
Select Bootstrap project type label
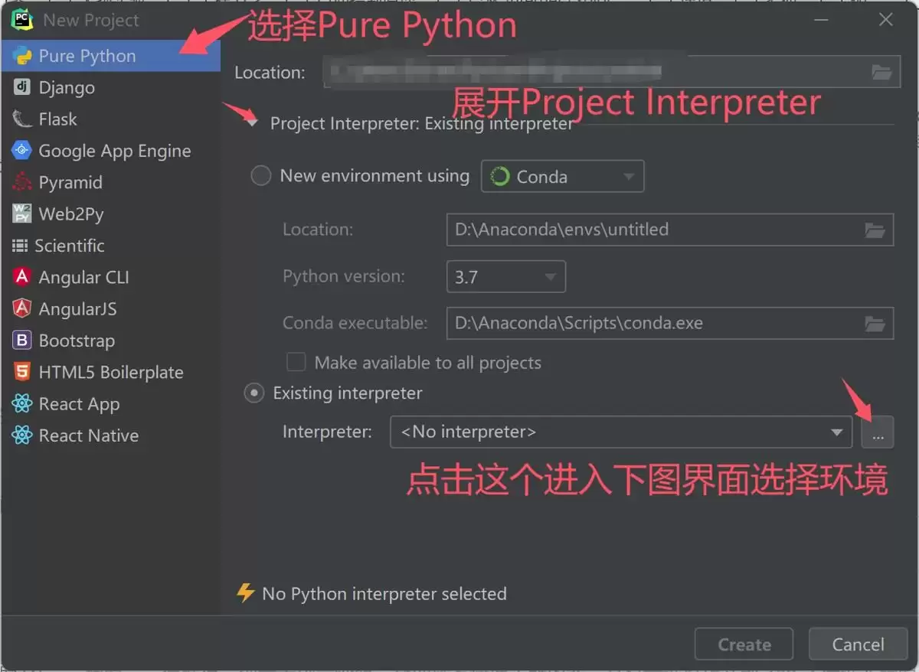pyautogui.click(x=77, y=341)
